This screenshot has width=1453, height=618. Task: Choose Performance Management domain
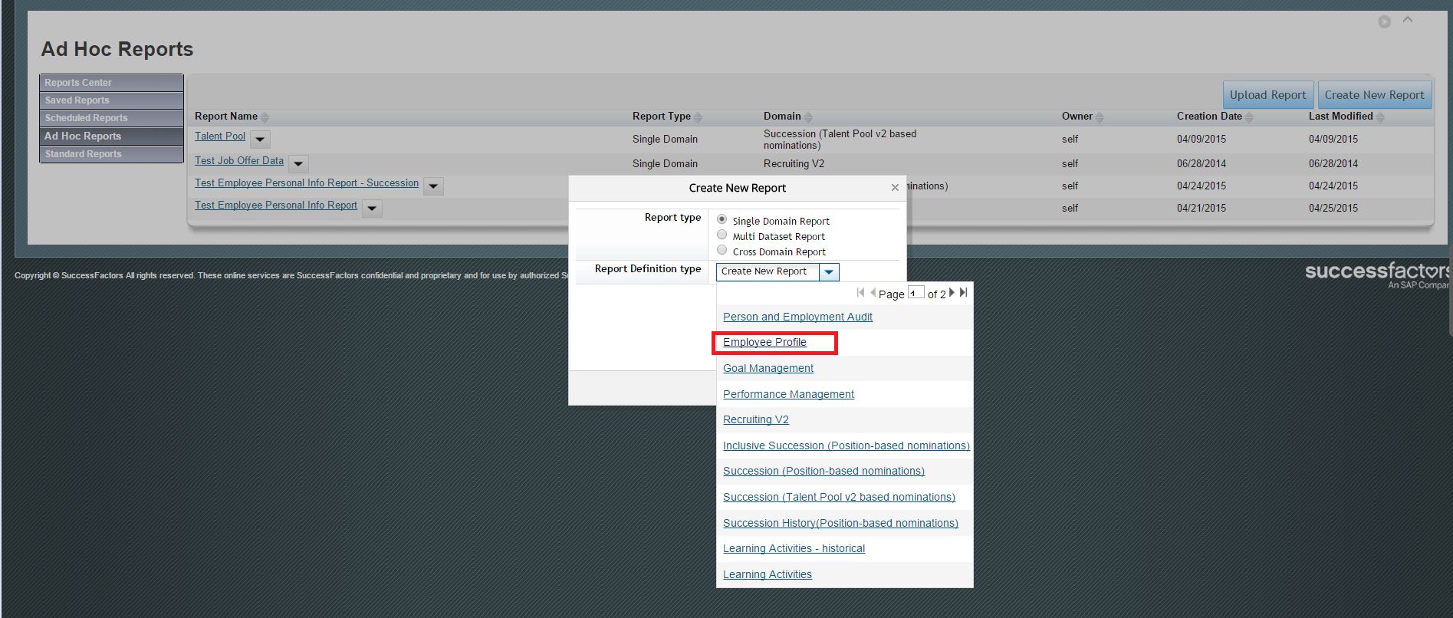tap(788, 394)
